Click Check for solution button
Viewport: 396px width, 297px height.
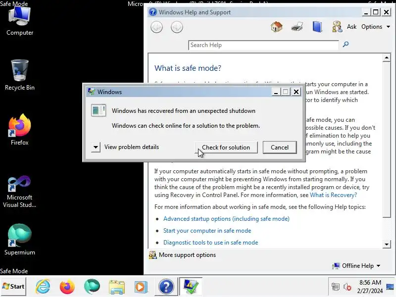pyautogui.click(x=226, y=147)
